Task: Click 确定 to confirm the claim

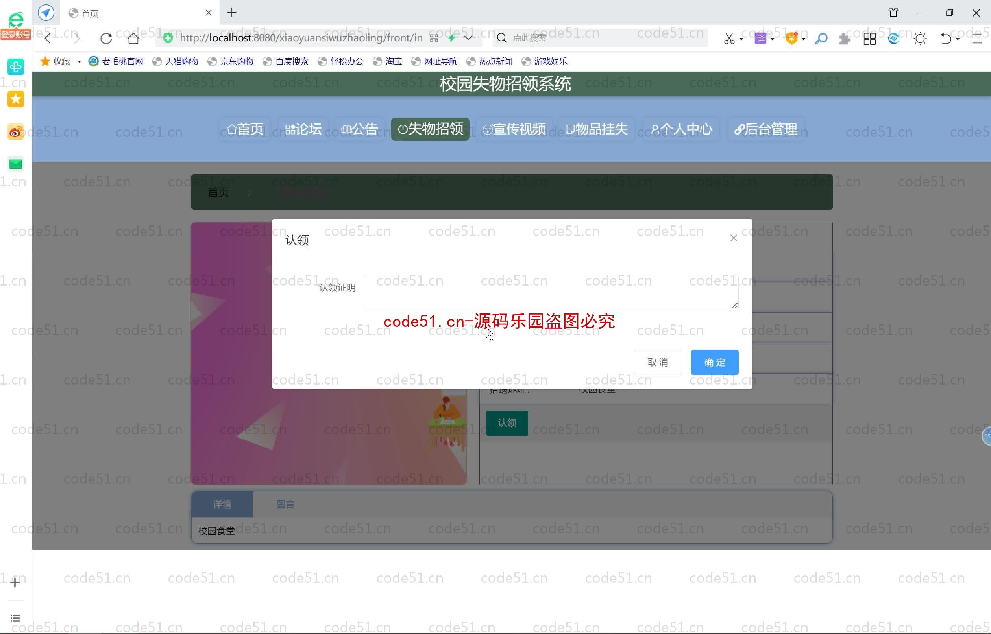Action: 714,362
